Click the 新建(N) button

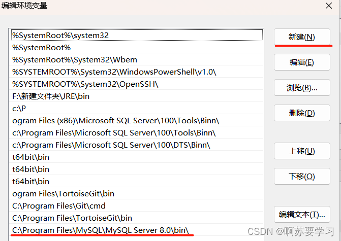pos(302,37)
